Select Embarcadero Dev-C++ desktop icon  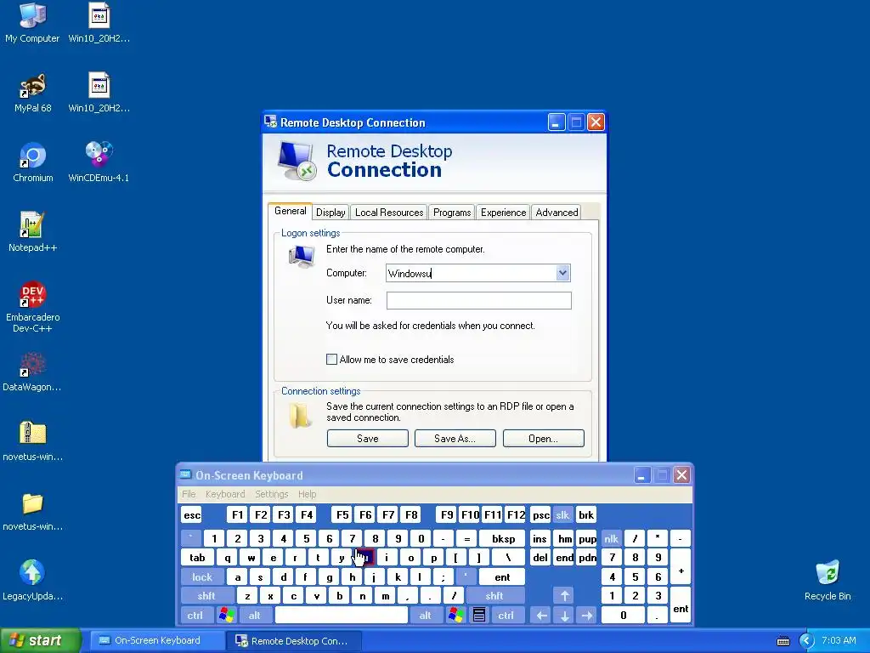pyautogui.click(x=32, y=307)
